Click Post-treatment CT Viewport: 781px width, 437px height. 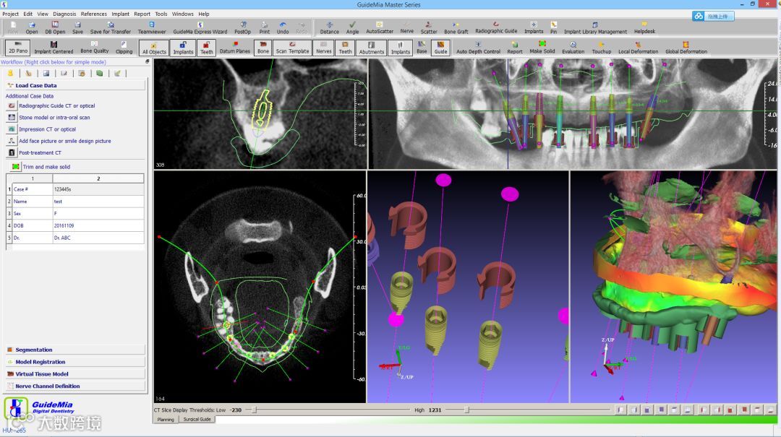[x=40, y=153]
